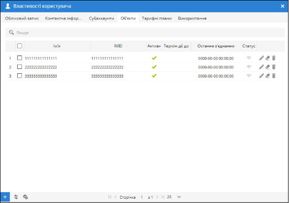Check the box for object 111111111111111
Image resolution: width=289 pixels, height=203 pixels.
(20, 58)
